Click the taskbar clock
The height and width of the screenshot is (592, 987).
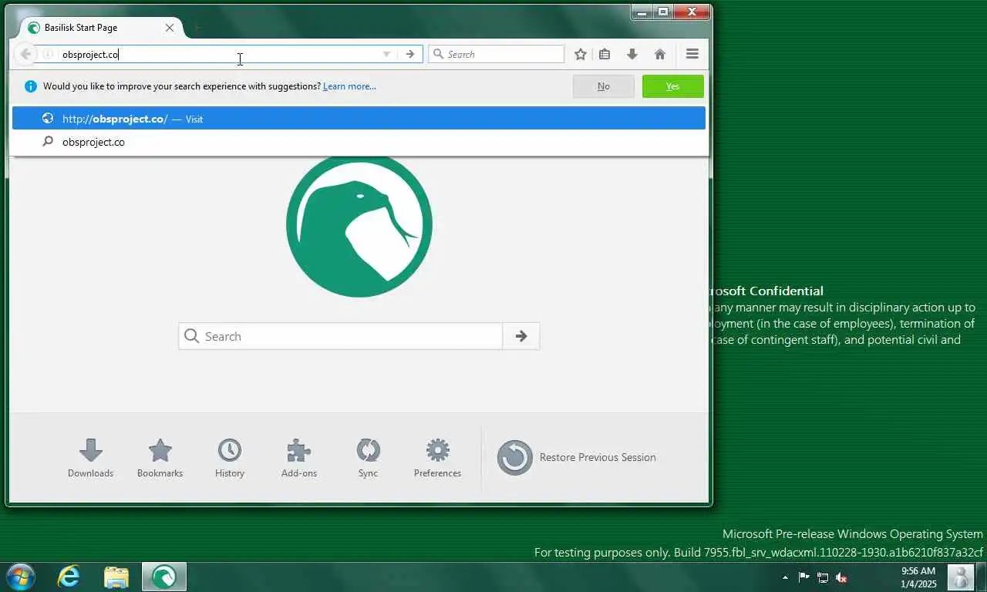918,577
